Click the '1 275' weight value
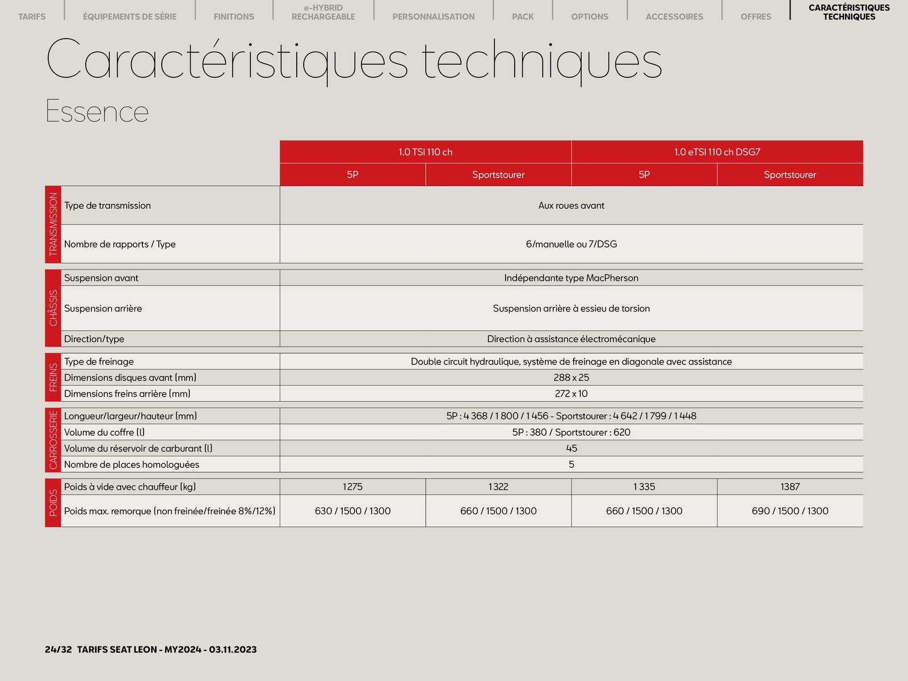This screenshot has width=908, height=681. coord(352,486)
